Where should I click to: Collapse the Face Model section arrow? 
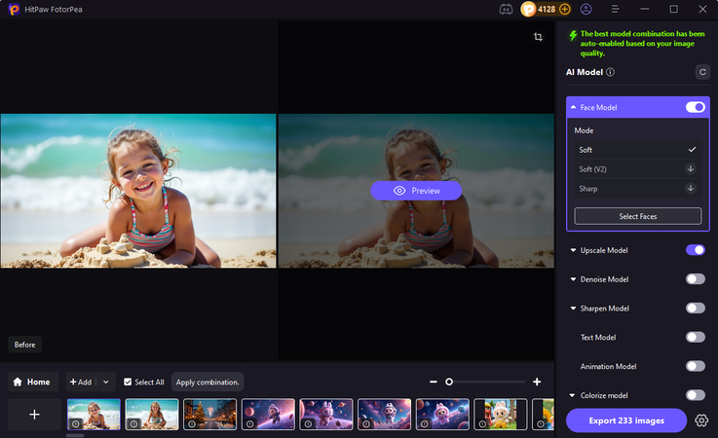tap(573, 107)
